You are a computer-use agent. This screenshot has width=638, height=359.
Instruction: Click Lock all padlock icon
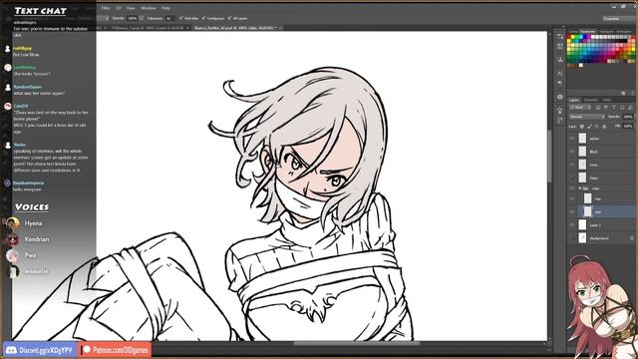604,127
